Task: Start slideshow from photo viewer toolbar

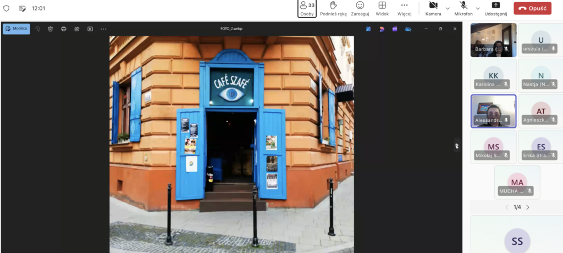Action: pos(90,29)
